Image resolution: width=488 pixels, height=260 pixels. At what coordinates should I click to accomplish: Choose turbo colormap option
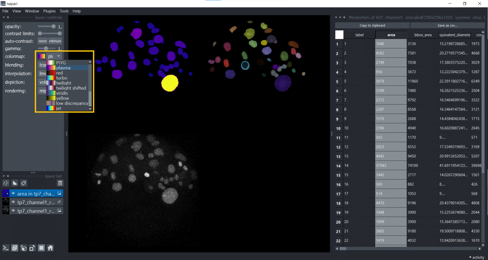coord(67,78)
